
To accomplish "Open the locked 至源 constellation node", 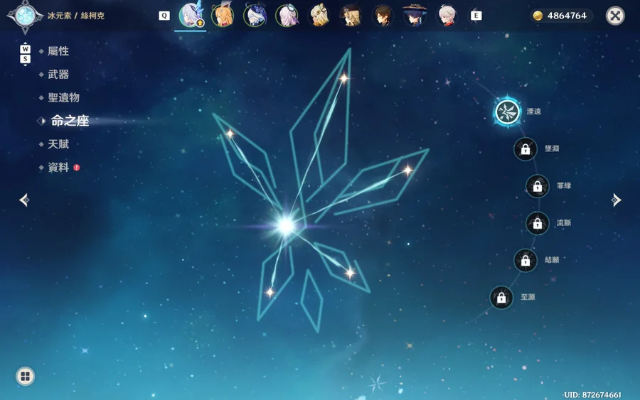I will [x=501, y=297].
